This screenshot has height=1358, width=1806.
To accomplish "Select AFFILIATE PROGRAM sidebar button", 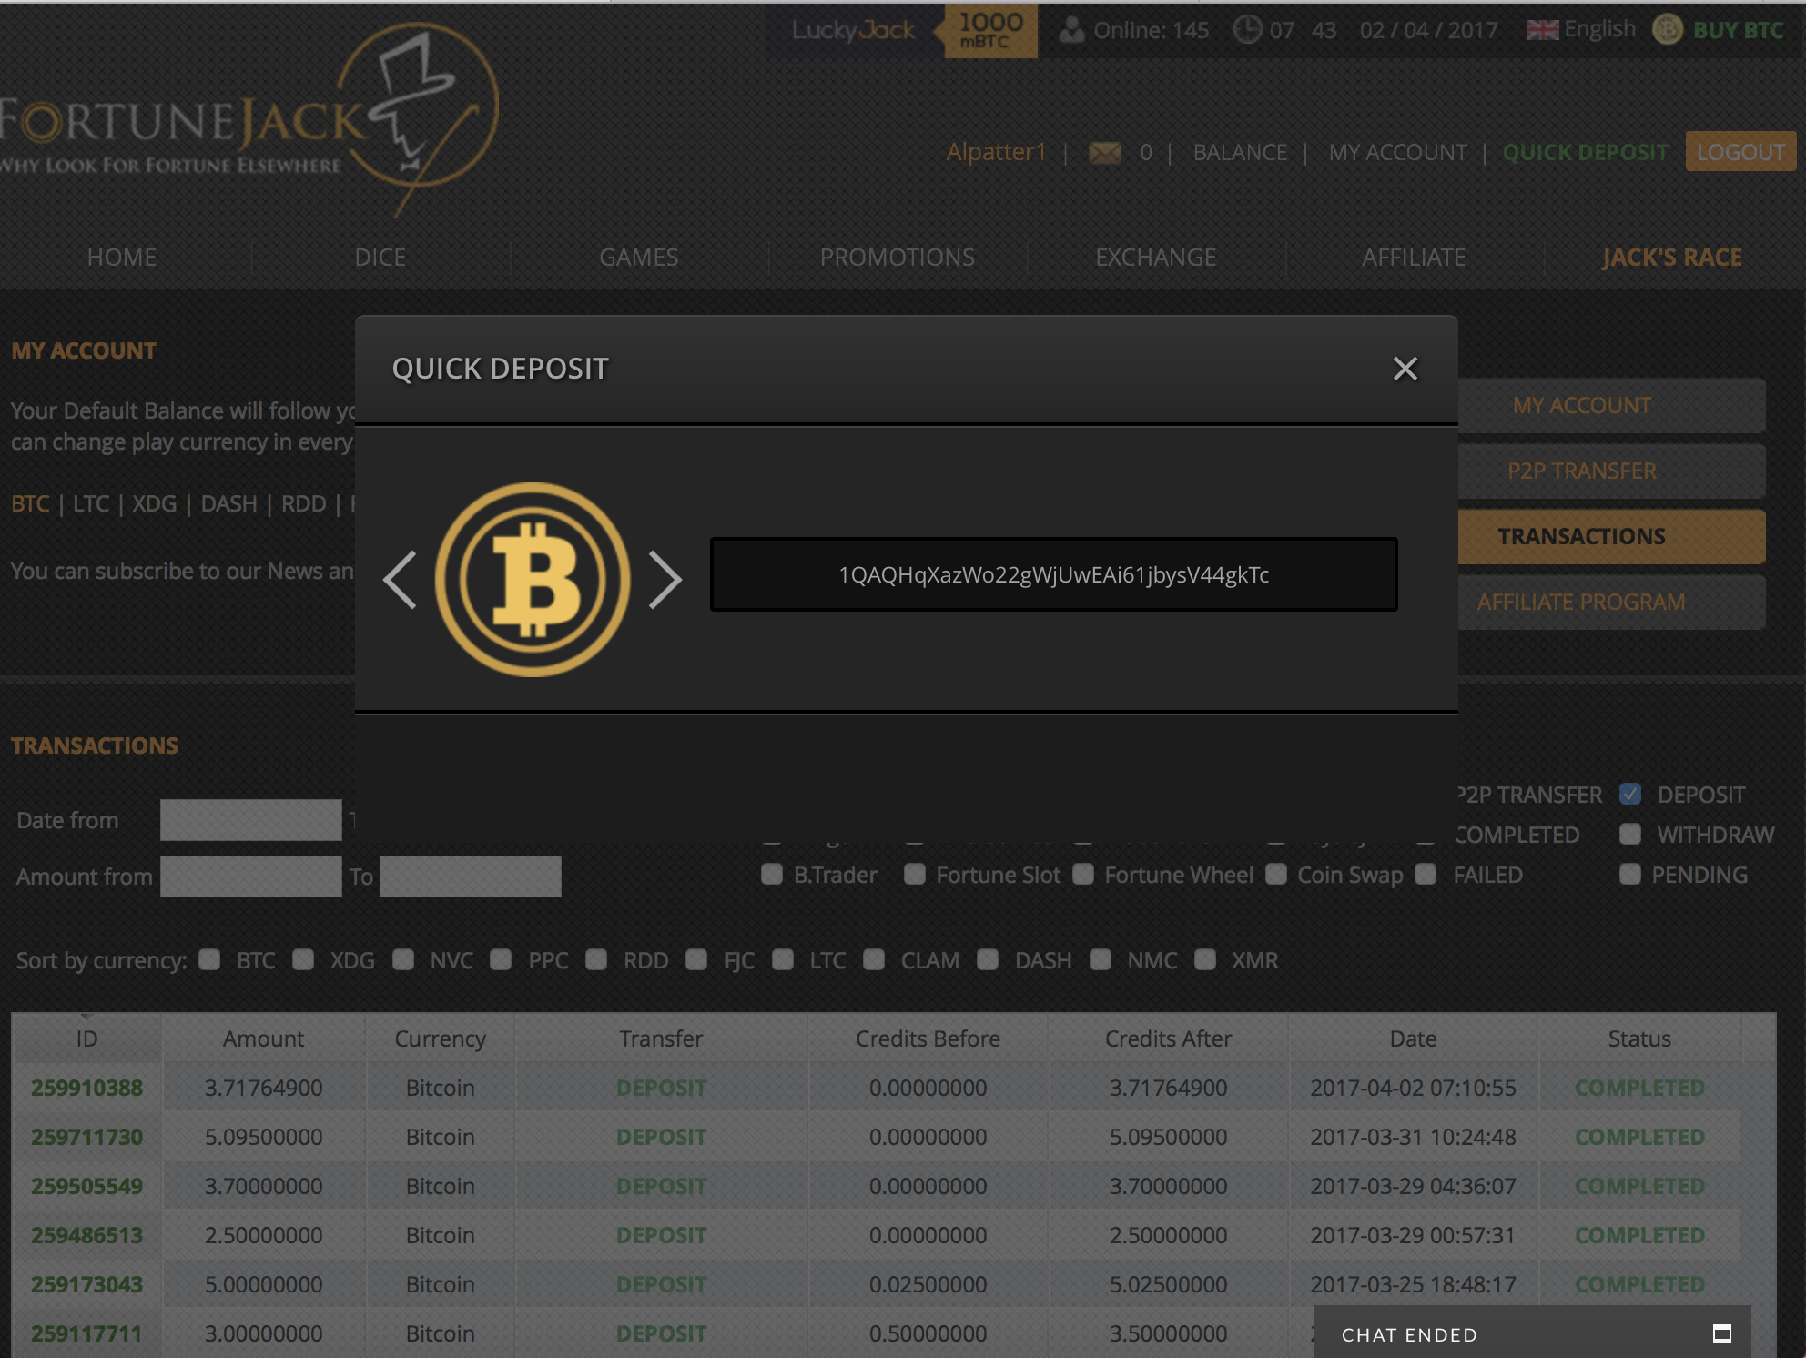I will click(x=1612, y=603).
